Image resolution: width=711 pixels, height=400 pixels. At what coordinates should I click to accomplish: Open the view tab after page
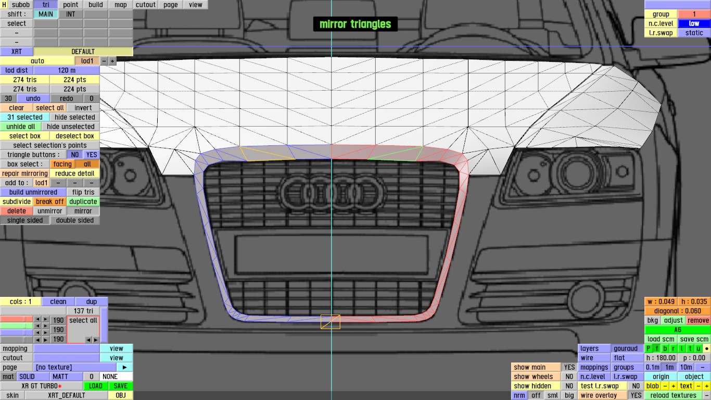pyautogui.click(x=196, y=5)
